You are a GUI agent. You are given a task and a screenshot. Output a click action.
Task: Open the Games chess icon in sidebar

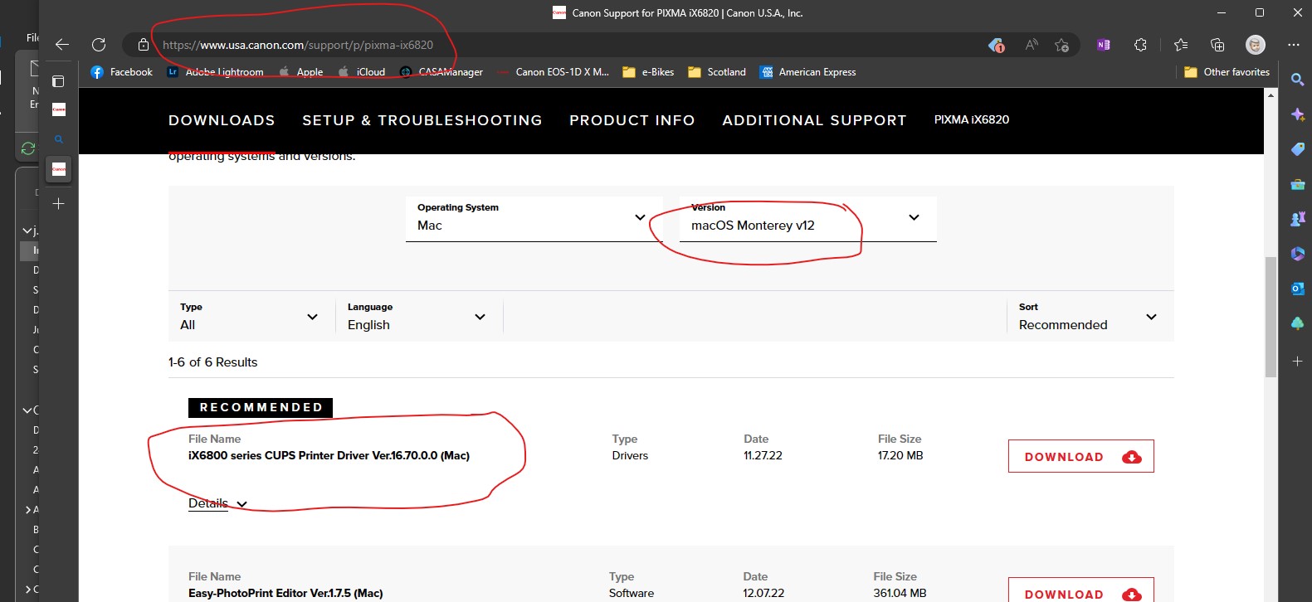point(1297,219)
